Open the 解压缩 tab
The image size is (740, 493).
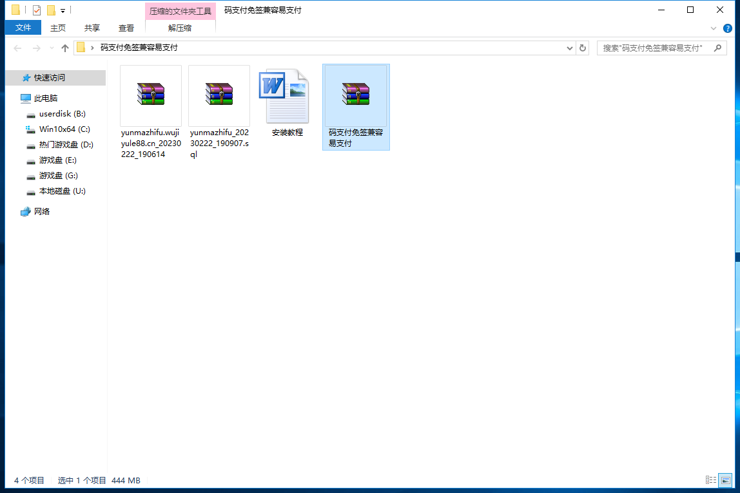(x=180, y=28)
